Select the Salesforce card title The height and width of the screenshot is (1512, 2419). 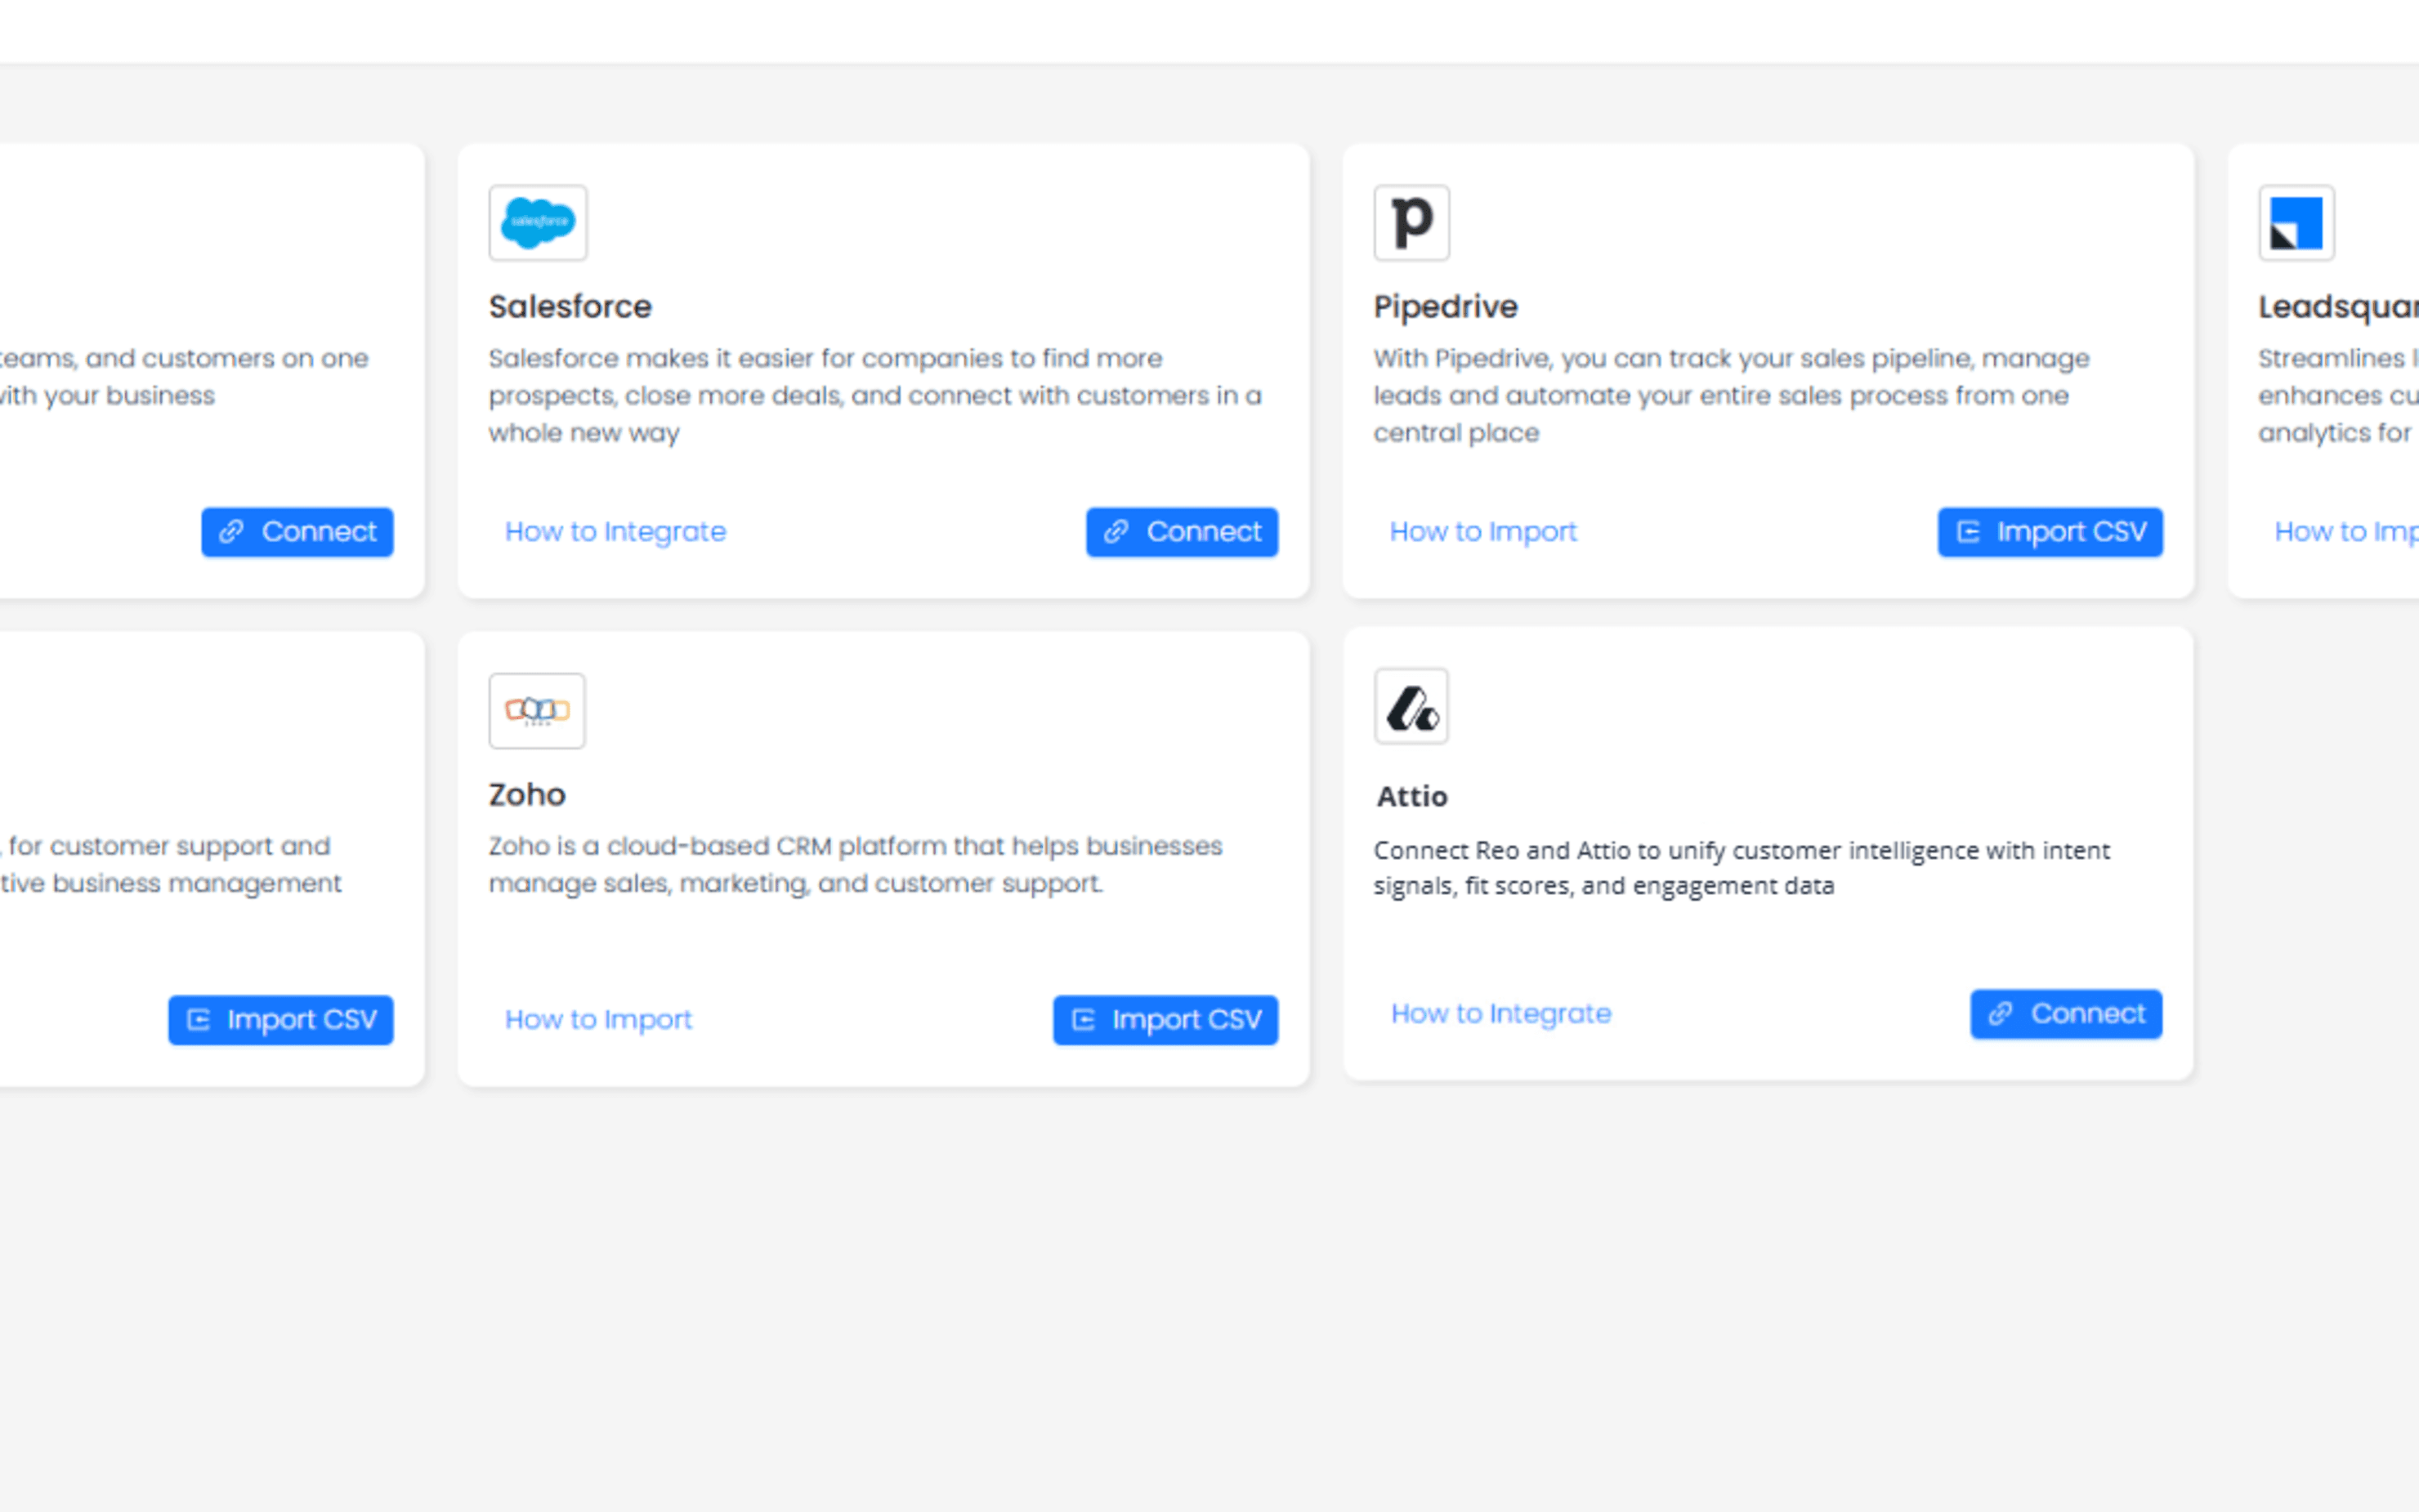click(570, 307)
